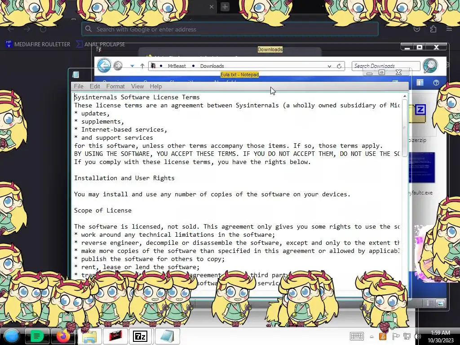
Task: Open a new browser tab
Action: point(225,7)
